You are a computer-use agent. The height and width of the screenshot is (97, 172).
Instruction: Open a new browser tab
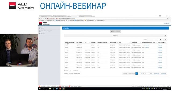click(94, 16)
